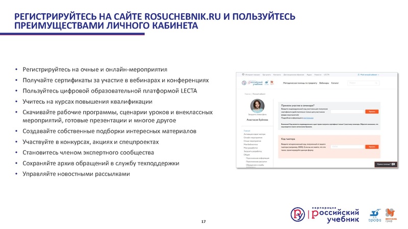The width and height of the screenshot is (408, 229).
Task: Click bullet Получайте сертификаты за участие в вебинарах
Action: click(x=116, y=80)
